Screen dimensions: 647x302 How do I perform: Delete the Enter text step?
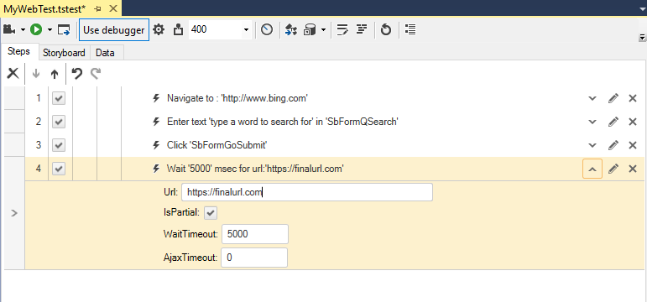coord(633,122)
